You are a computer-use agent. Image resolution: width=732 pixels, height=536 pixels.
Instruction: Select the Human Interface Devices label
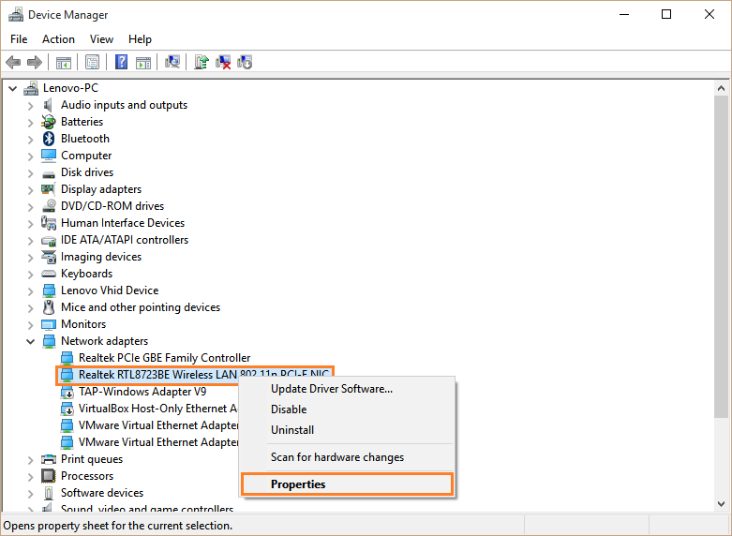[122, 223]
